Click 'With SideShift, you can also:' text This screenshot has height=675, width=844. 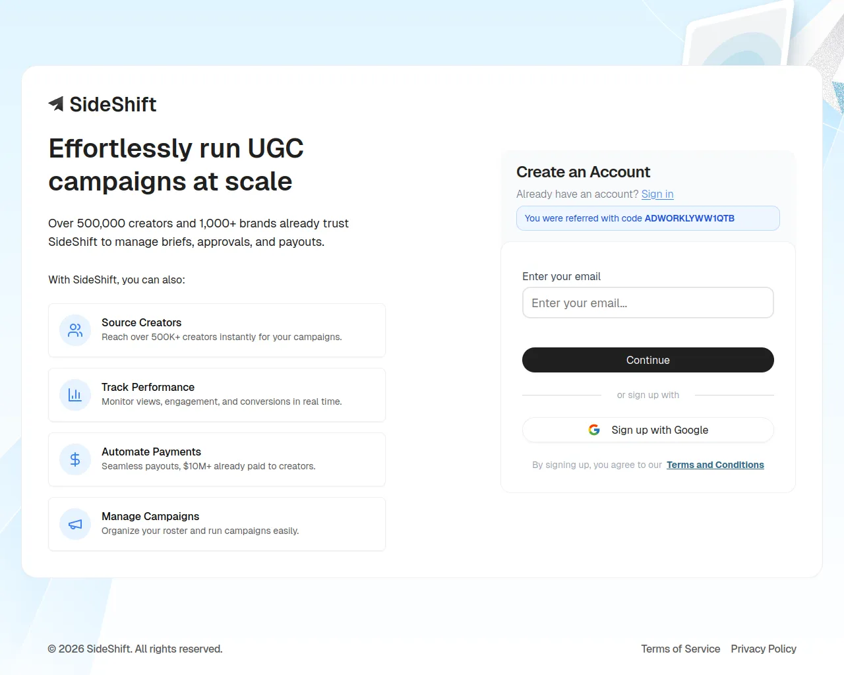(117, 279)
